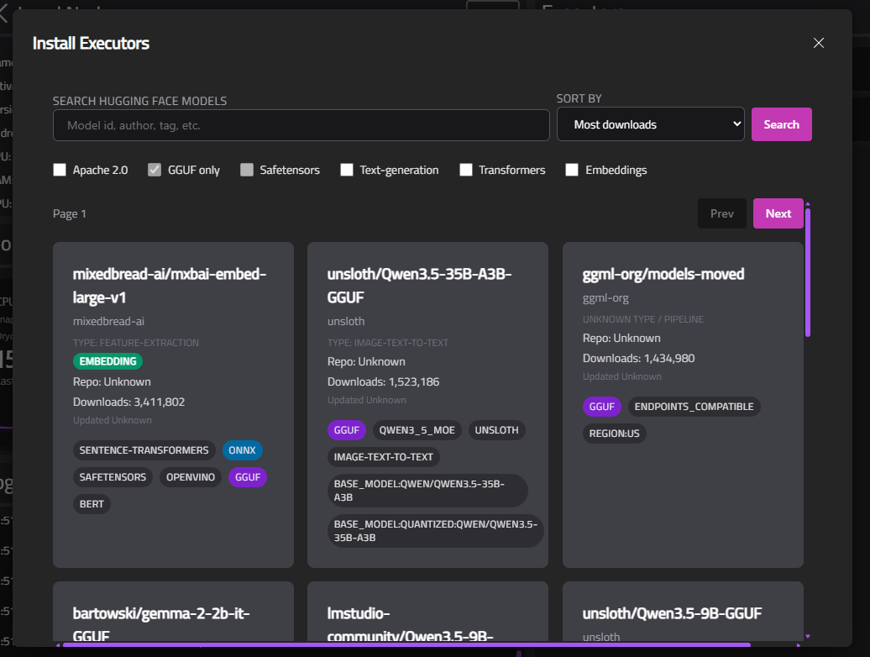This screenshot has width=870, height=657.
Task: Select the mixedbread-ai/mxbai-embed-large-v1 model card
Action: point(173,286)
